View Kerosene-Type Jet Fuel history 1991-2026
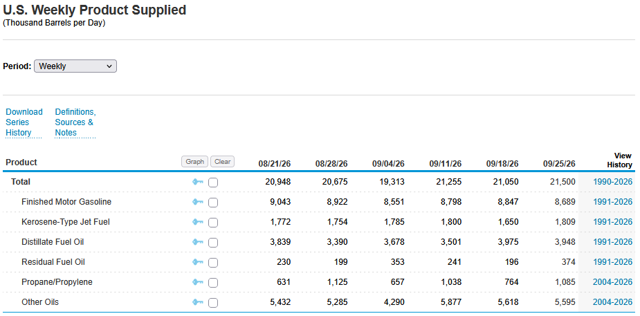640x316 pixels. (x=612, y=222)
